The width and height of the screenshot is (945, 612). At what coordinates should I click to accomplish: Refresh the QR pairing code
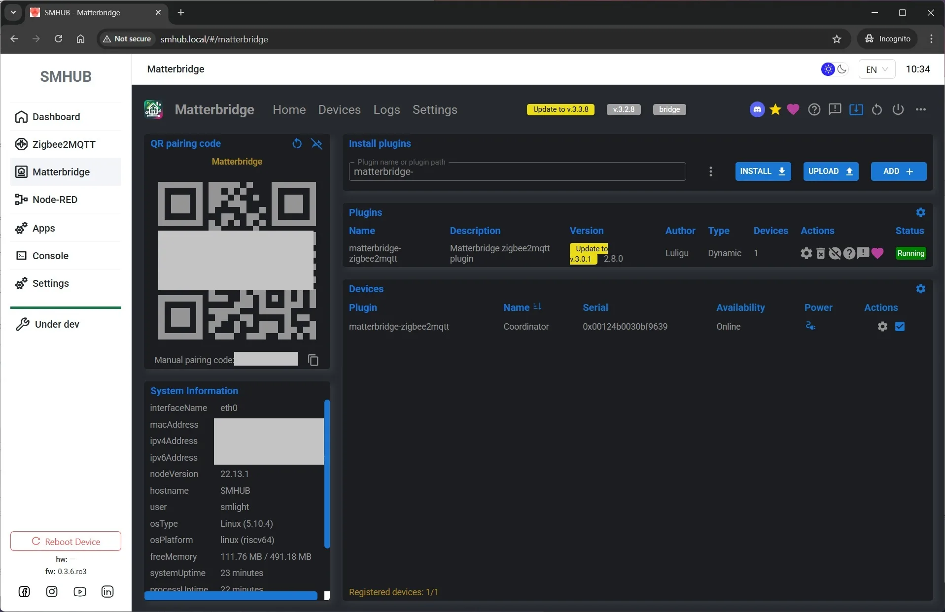[297, 143]
